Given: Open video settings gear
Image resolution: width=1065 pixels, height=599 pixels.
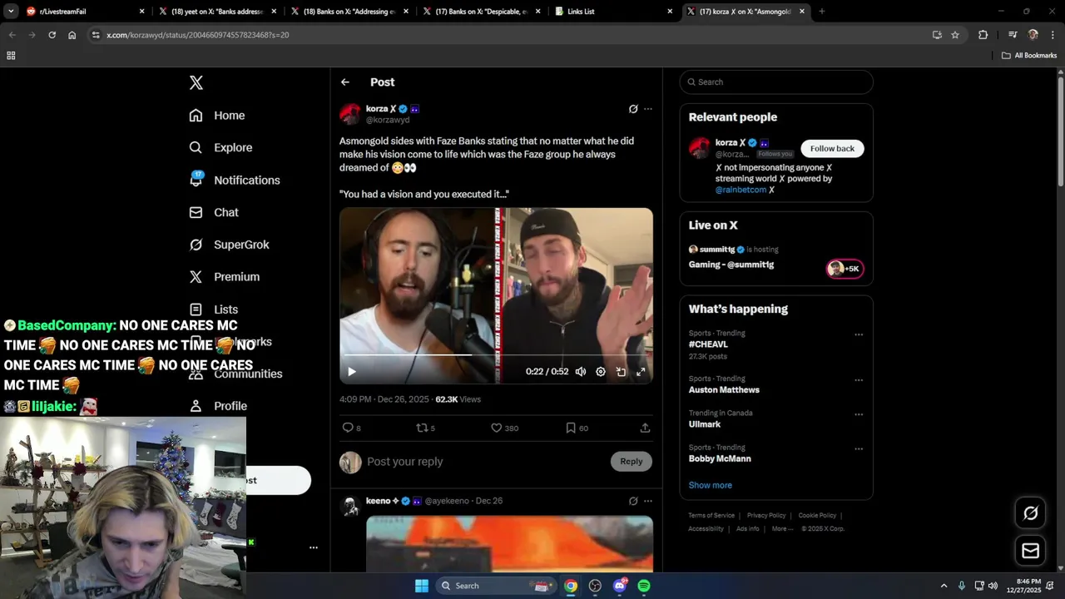Looking at the screenshot, I should point(601,372).
